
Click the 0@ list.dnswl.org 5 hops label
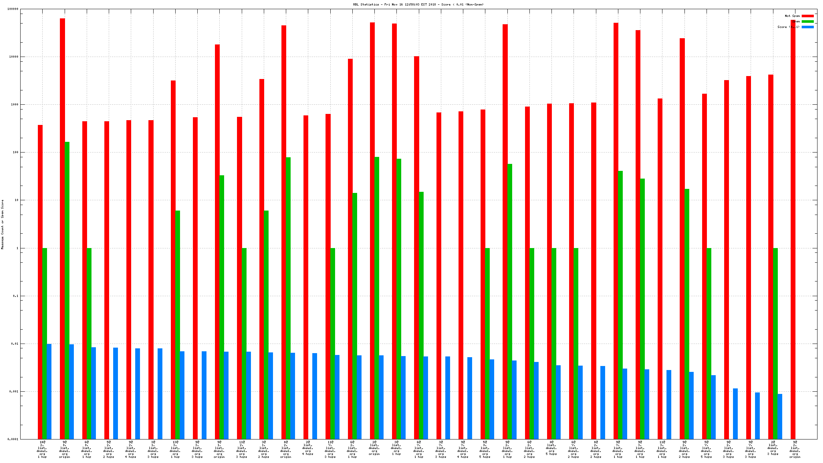point(551,448)
